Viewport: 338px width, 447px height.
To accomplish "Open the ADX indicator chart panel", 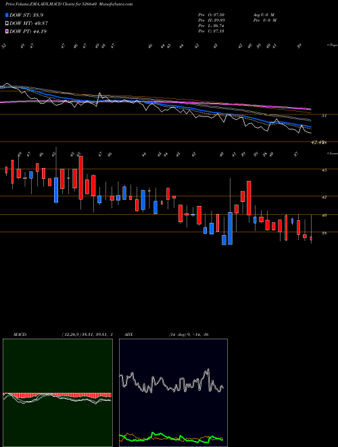I will (x=173, y=393).
